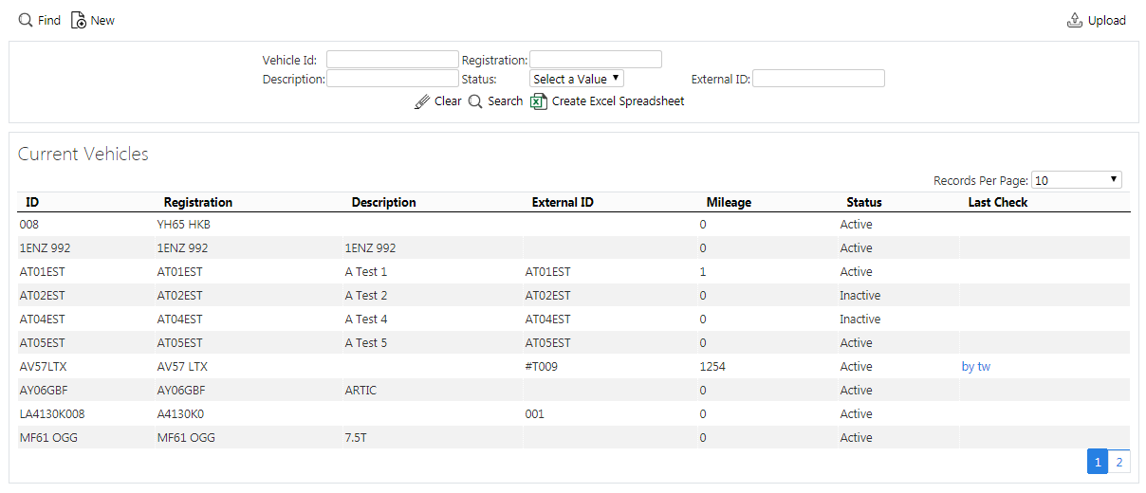
Task: Go to page 2 of results
Action: point(1119,462)
